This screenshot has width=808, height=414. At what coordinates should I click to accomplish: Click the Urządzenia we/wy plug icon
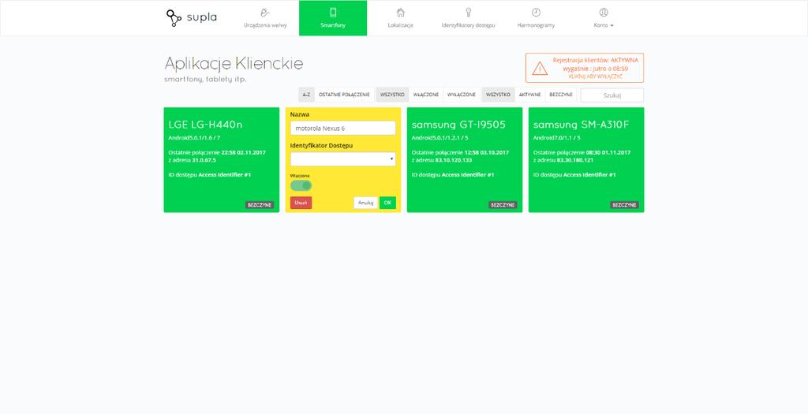265,13
